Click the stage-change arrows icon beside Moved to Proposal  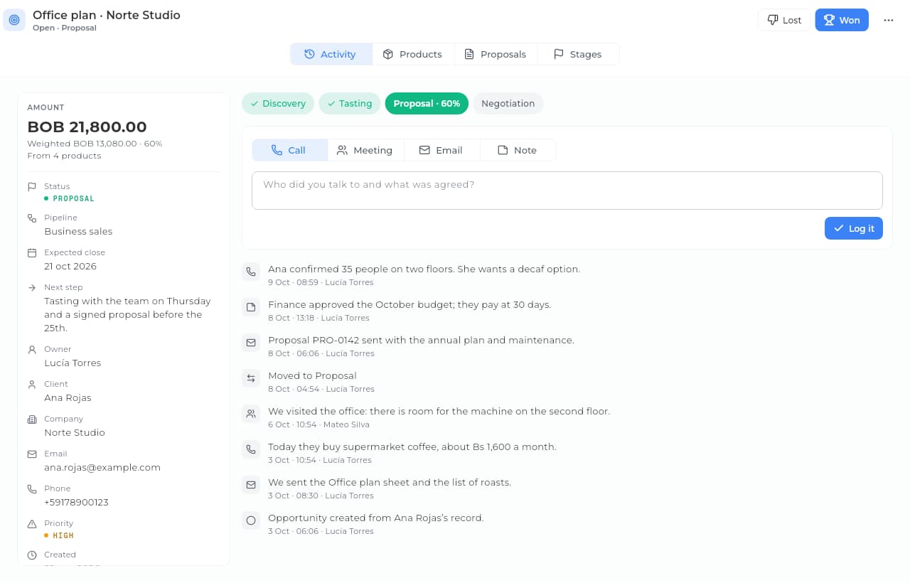pos(250,378)
